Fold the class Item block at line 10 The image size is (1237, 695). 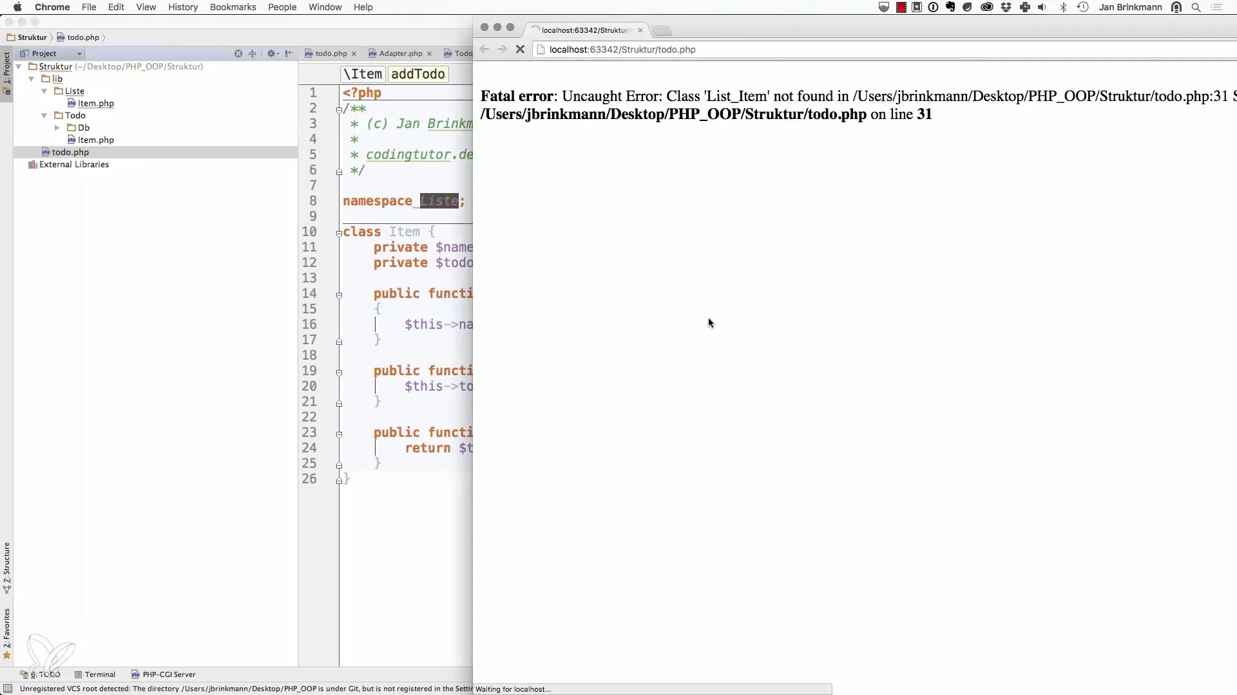pos(339,233)
